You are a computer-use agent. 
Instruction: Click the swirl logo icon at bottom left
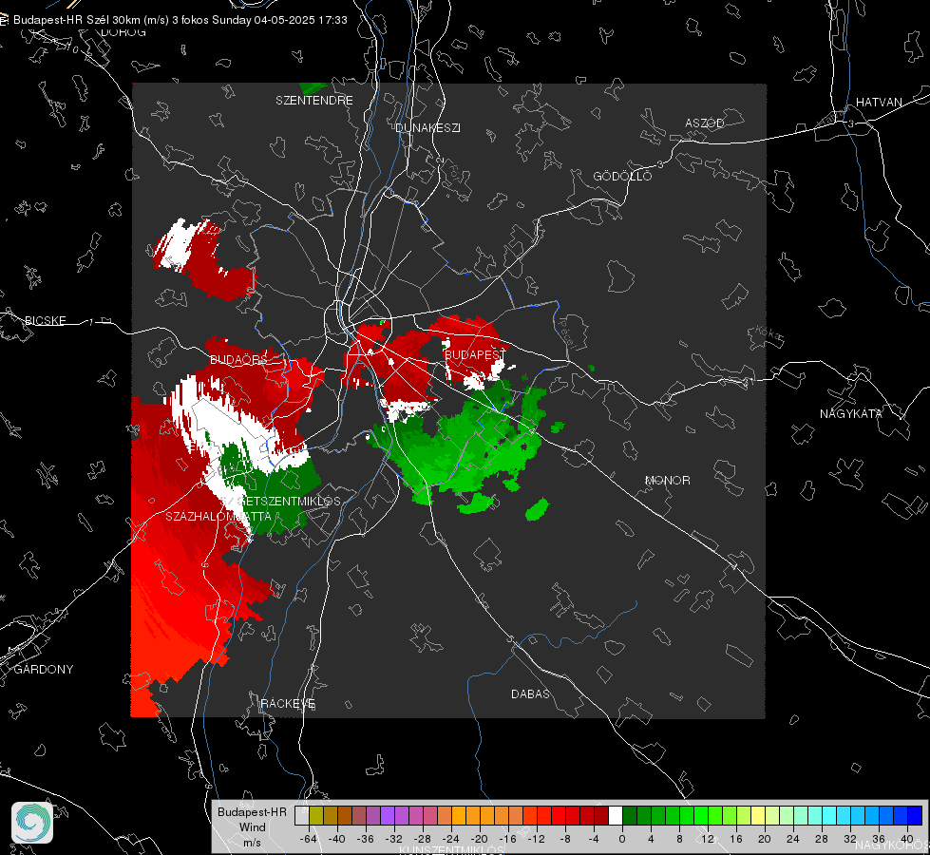(x=32, y=823)
